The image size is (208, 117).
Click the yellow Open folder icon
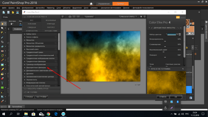coord(13,12)
